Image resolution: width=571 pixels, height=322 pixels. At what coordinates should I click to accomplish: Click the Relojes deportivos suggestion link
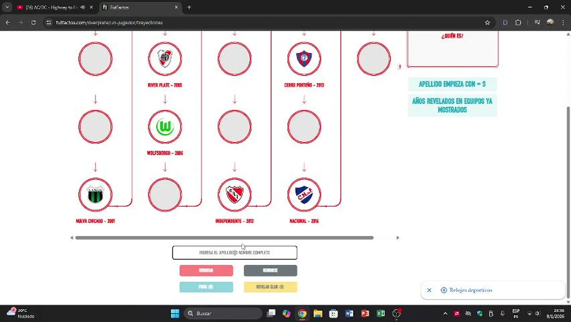pyautogui.click(x=470, y=290)
